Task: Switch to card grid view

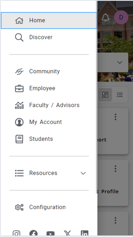Action: [105, 95]
